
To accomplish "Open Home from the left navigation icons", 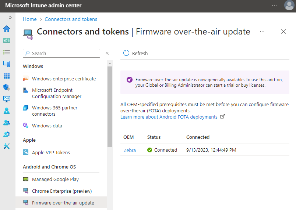I will pyautogui.click(x=7, y=29).
